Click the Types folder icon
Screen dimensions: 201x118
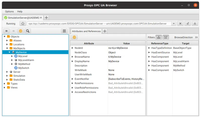tap(9, 83)
